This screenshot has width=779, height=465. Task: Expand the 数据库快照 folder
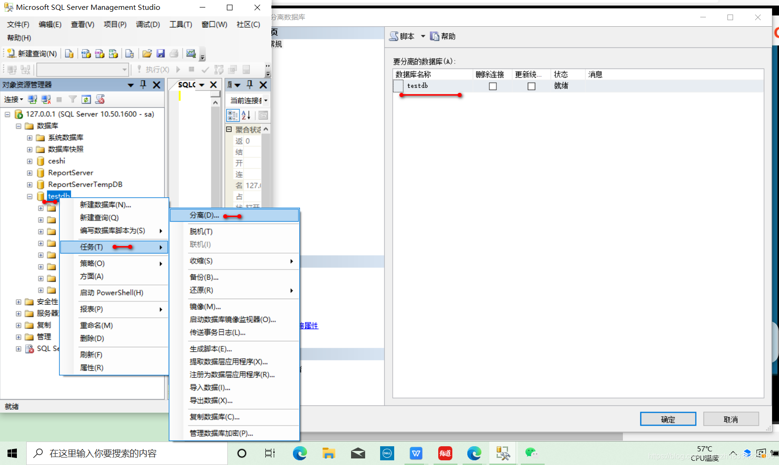pyautogui.click(x=30, y=150)
